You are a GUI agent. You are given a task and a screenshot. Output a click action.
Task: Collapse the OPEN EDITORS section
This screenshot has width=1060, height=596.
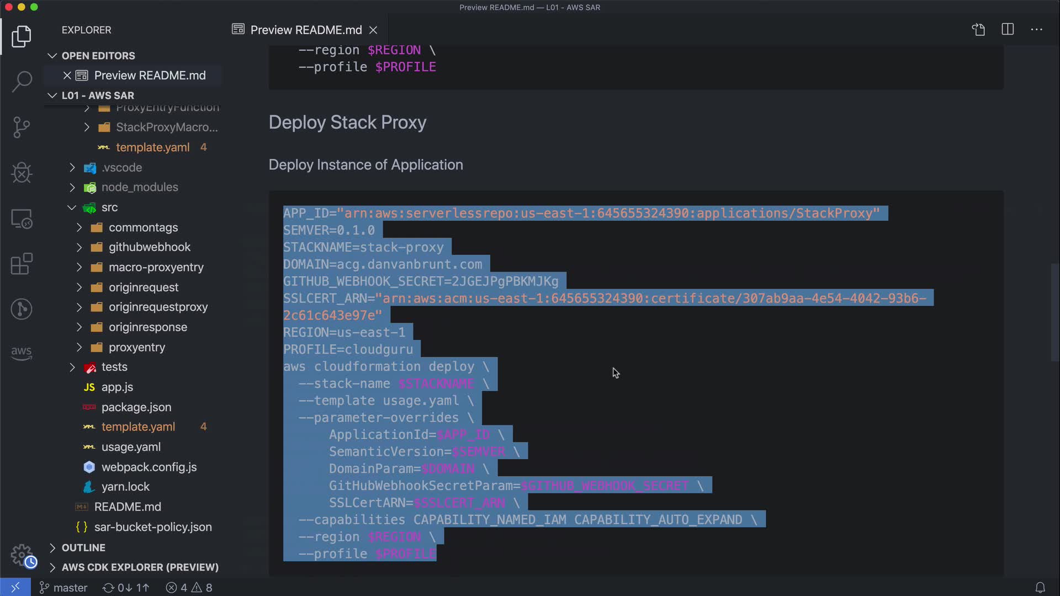tap(52, 56)
